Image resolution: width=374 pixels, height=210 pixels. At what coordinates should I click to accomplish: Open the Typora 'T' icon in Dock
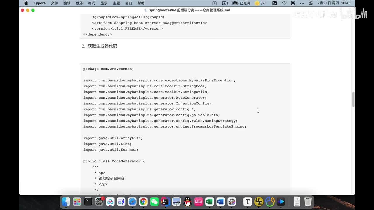point(248,202)
